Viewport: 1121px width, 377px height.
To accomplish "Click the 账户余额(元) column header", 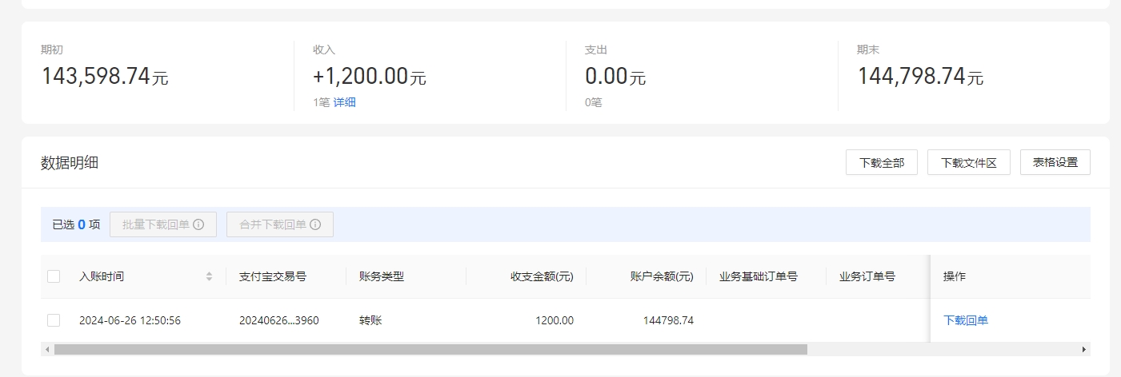I will coord(662,276).
